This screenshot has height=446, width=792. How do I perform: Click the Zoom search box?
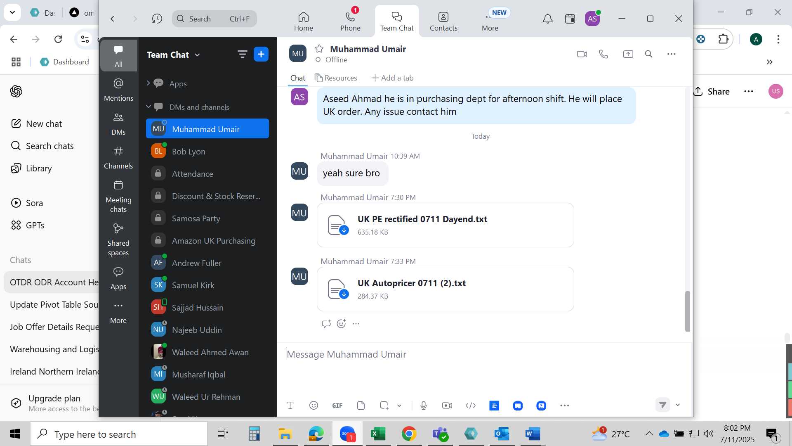pyautogui.click(x=214, y=19)
